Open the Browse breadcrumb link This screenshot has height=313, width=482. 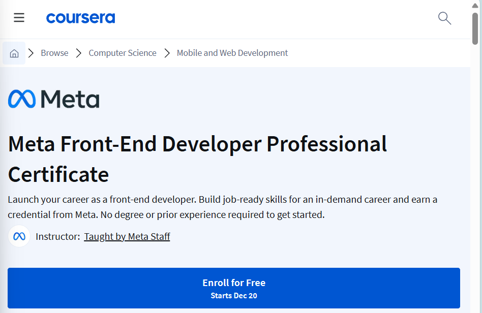(54, 53)
